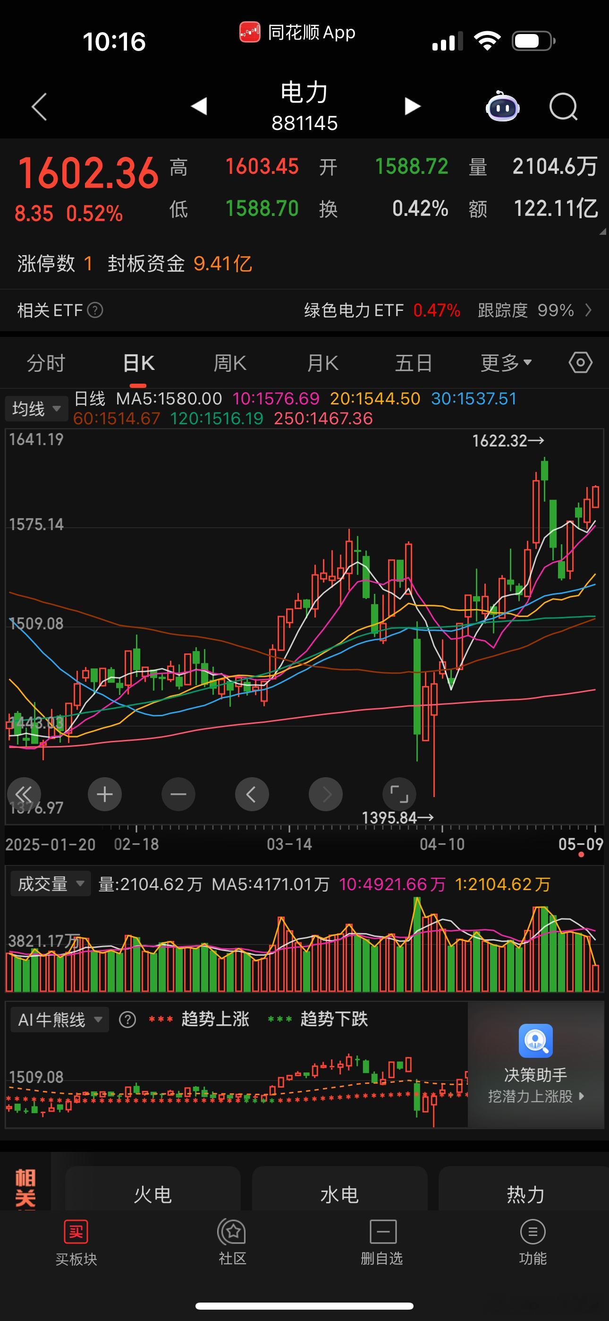Tap 封板资金 9.41亿 value

(x=180, y=264)
